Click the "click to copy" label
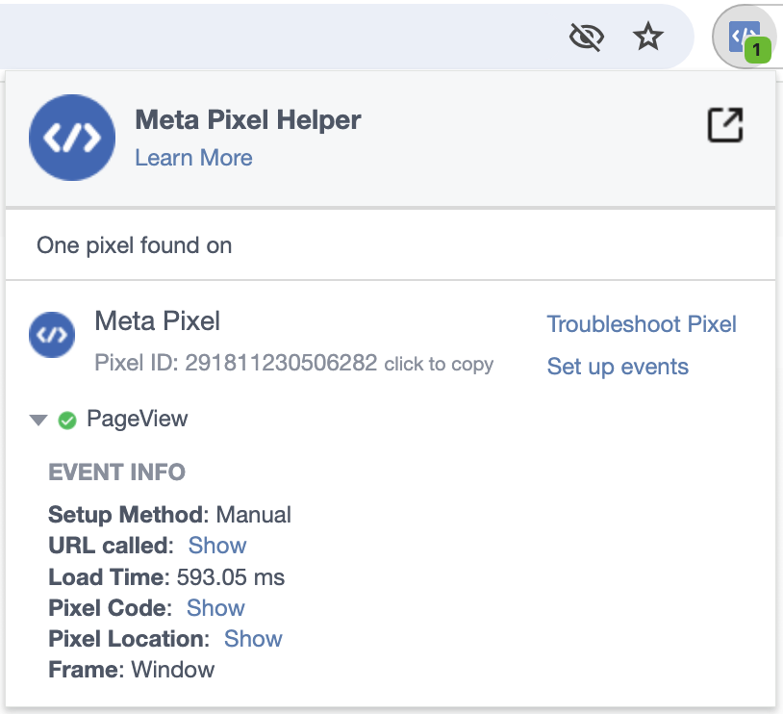This screenshot has height=714, width=783. coord(439,365)
